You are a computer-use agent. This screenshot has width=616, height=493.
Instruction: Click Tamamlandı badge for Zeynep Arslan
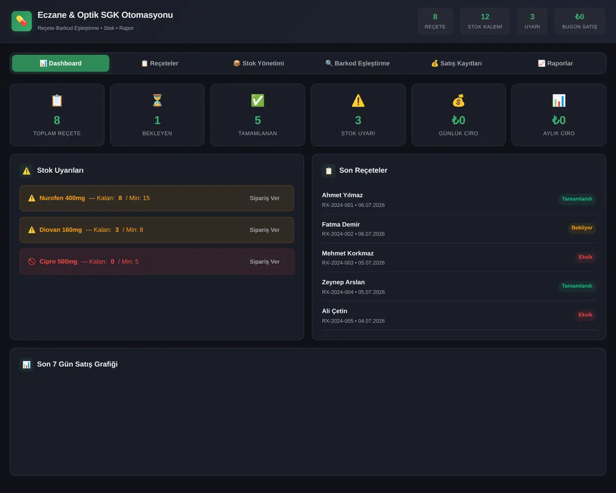[x=577, y=286]
